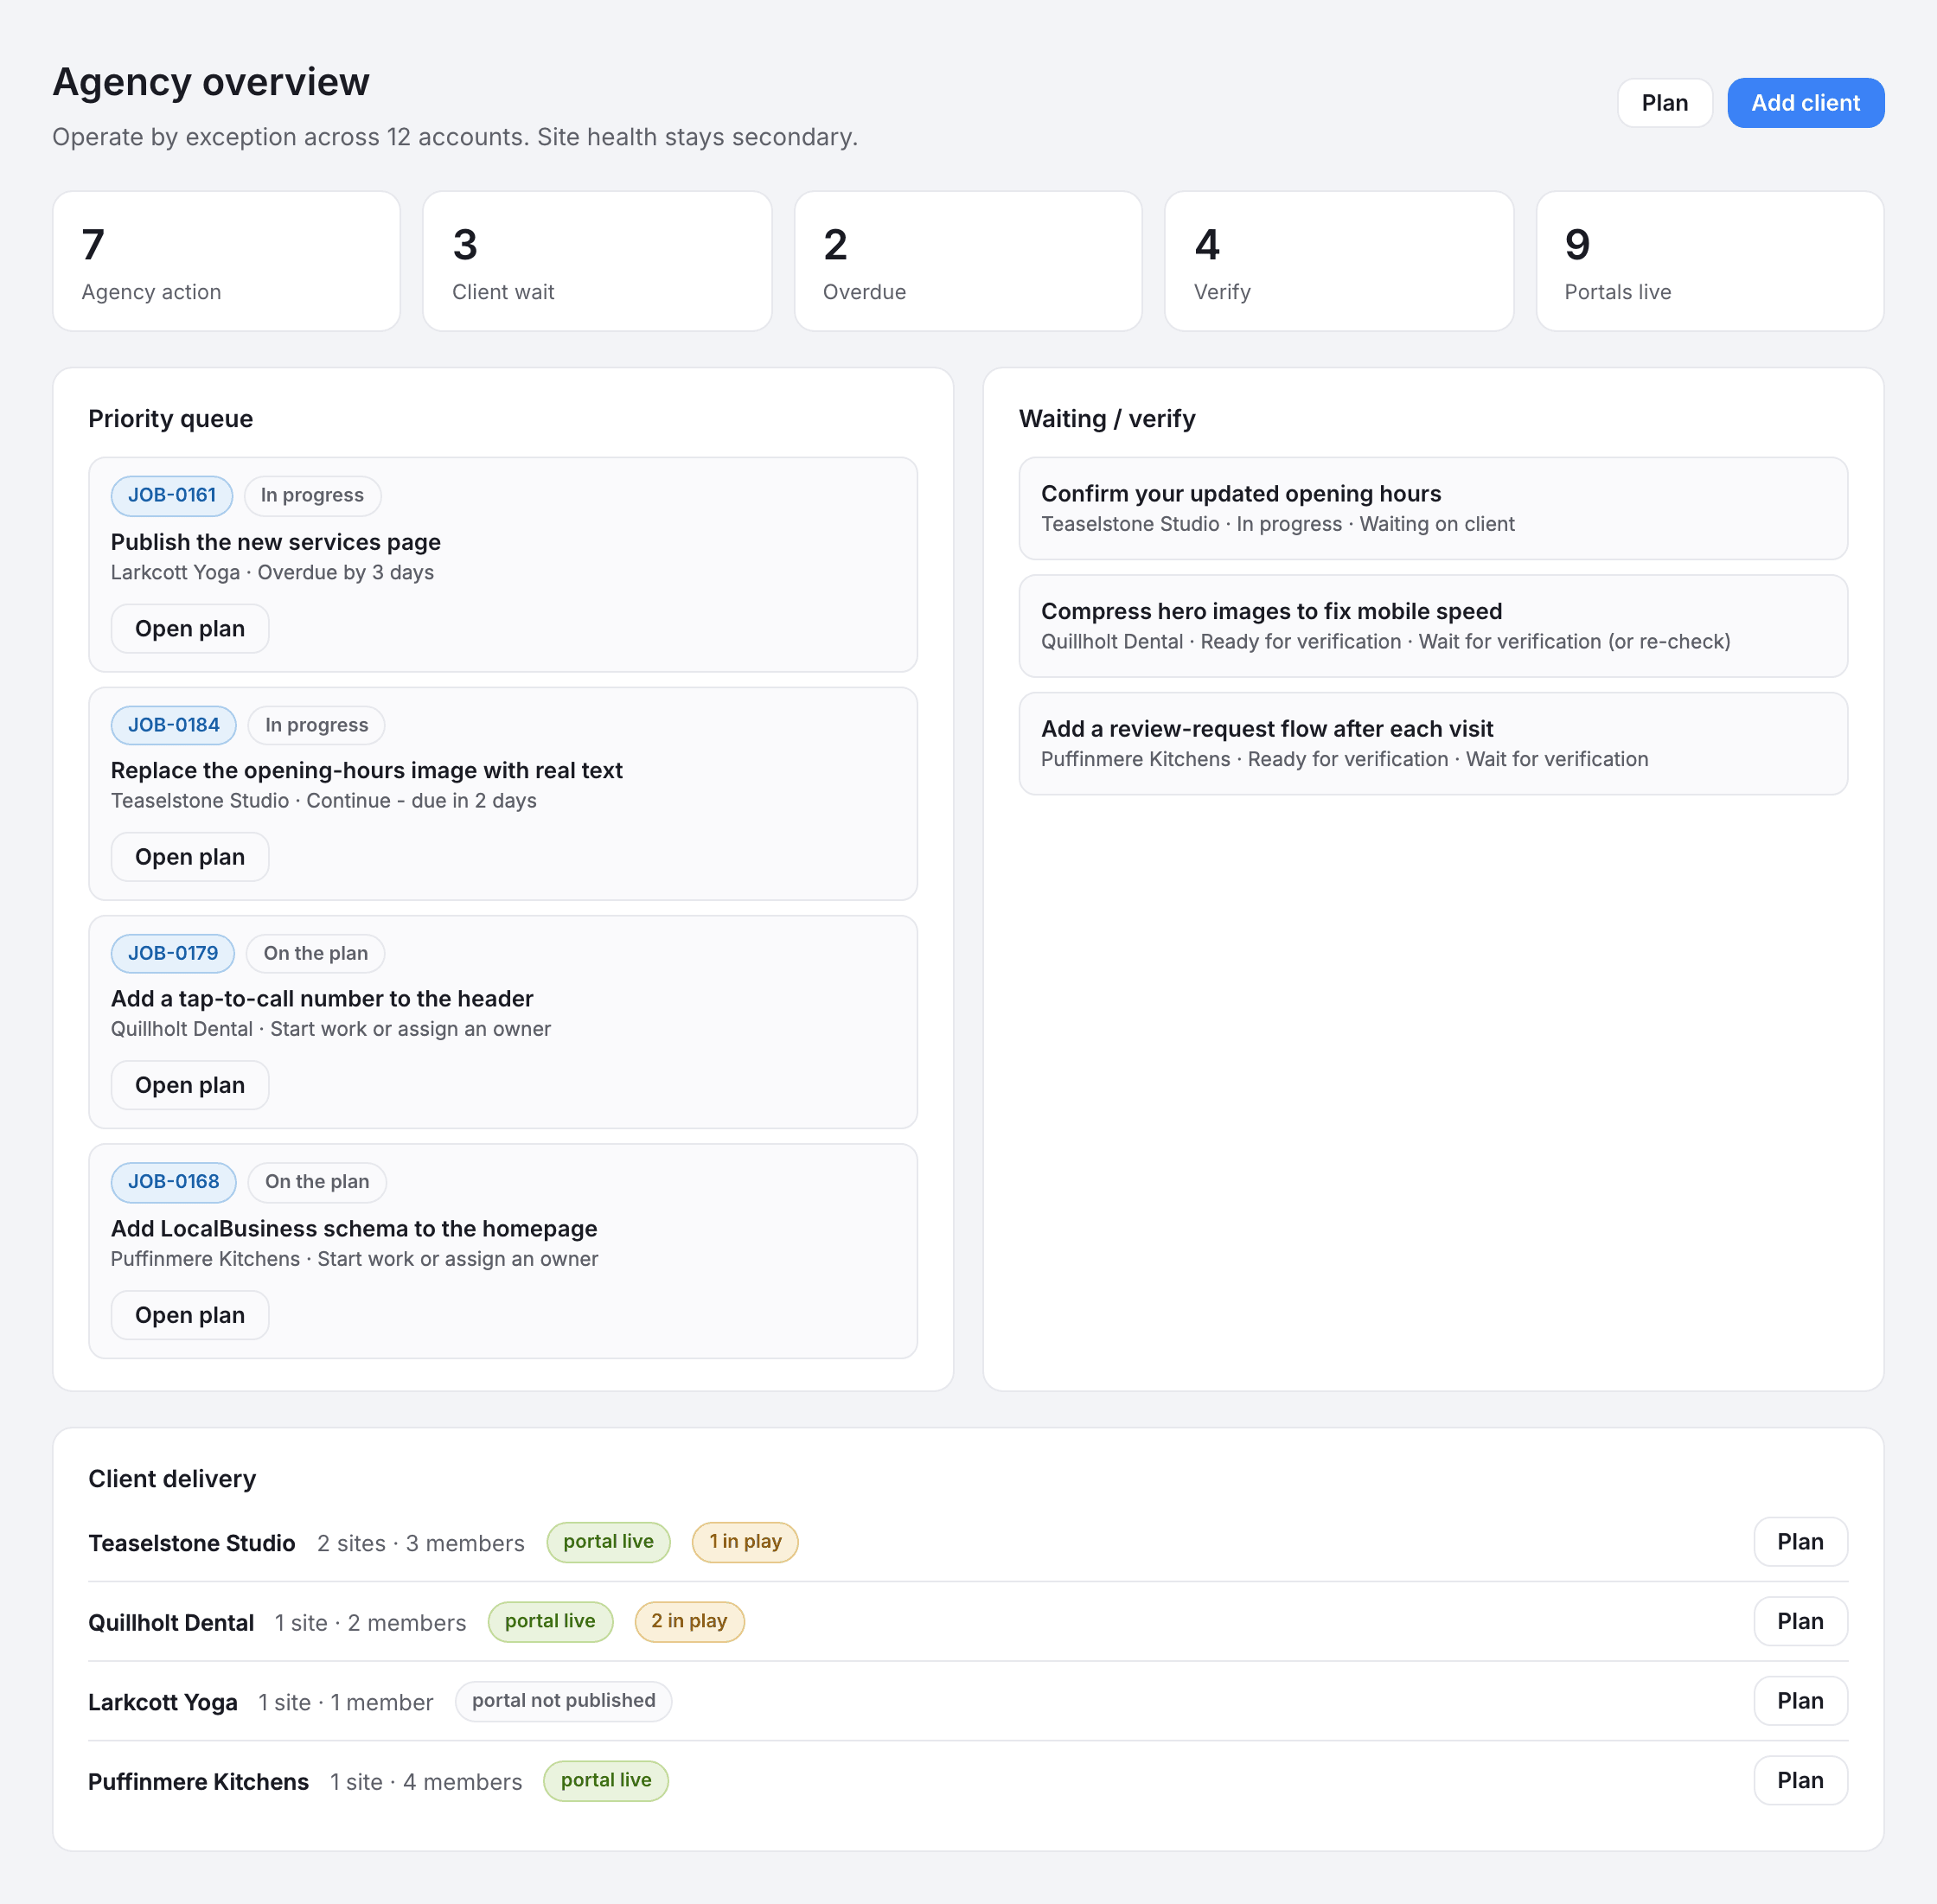This screenshot has height=1904, width=1937.
Task: Click the Portals live stat card
Action: pyautogui.click(x=1710, y=261)
